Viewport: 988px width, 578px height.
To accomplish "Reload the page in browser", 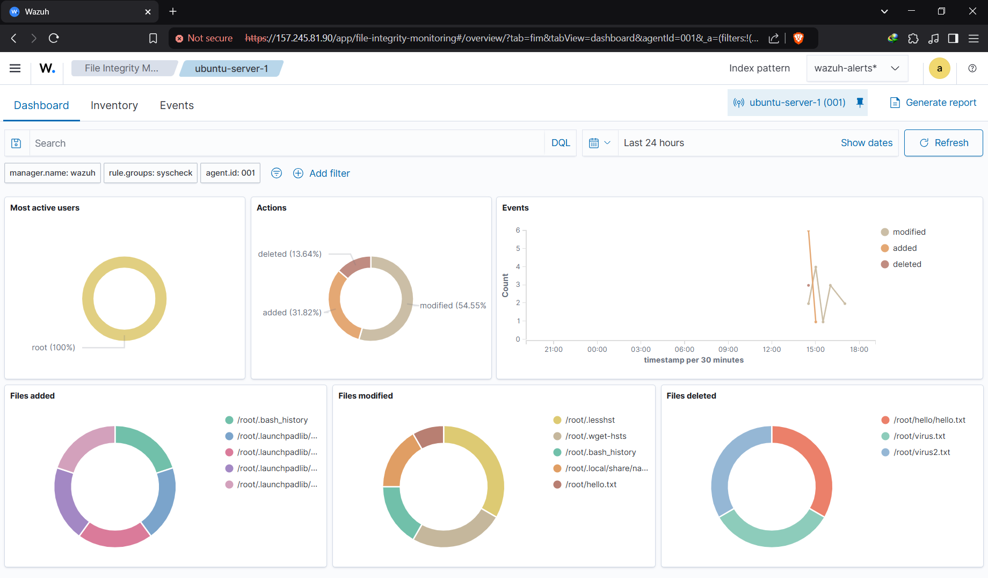I will [54, 38].
